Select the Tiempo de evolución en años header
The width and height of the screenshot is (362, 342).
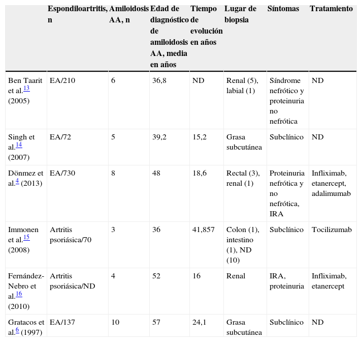click(206, 26)
